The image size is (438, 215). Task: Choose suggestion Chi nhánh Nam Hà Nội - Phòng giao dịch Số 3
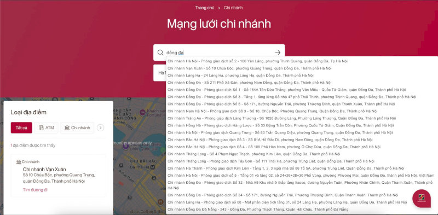273,111
